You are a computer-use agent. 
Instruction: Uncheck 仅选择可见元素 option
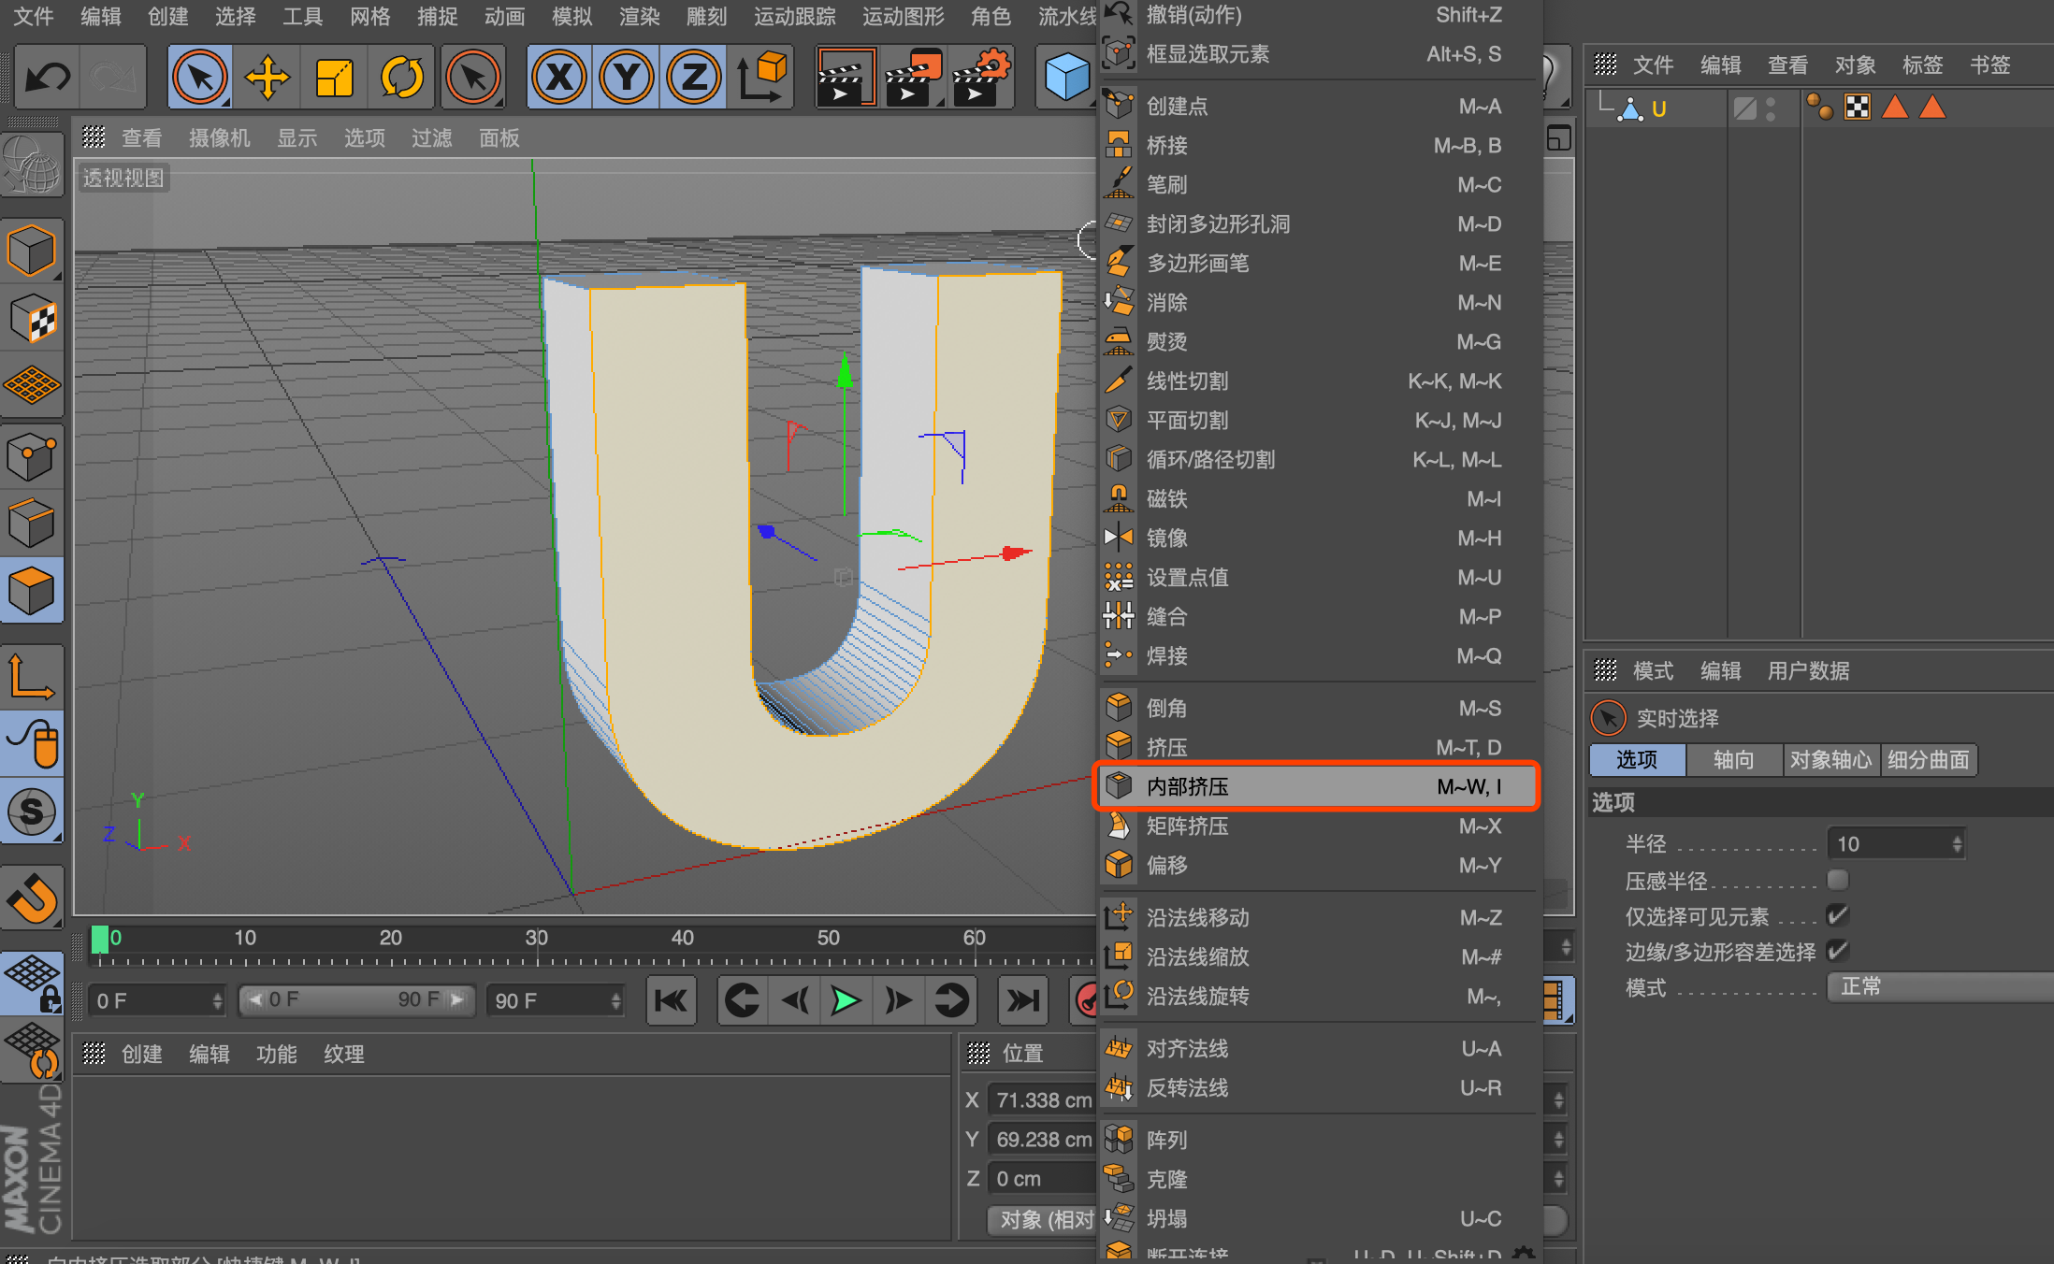tap(1837, 915)
